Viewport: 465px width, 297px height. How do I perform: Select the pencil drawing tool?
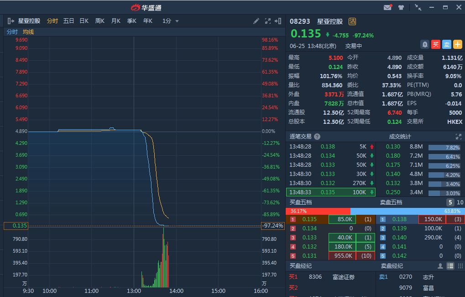click(x=256, y=21)
